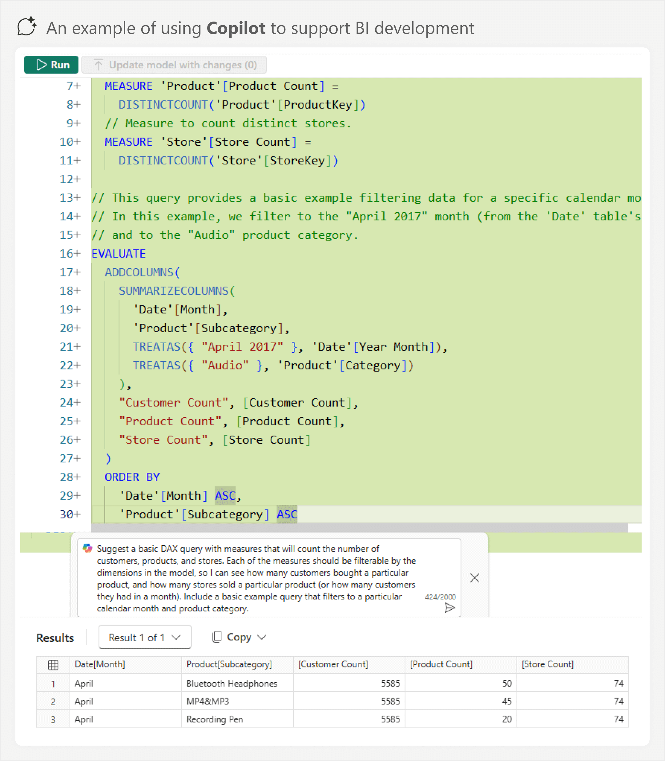Click the ORDER BY keyword on line 28
This screenshot has height=761, width=665.
[132, 477]
